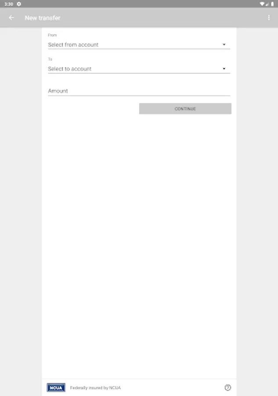This screenshot has height=396, width=278.
Task: Tap the New transfer screen title
Action: (43, 18)
